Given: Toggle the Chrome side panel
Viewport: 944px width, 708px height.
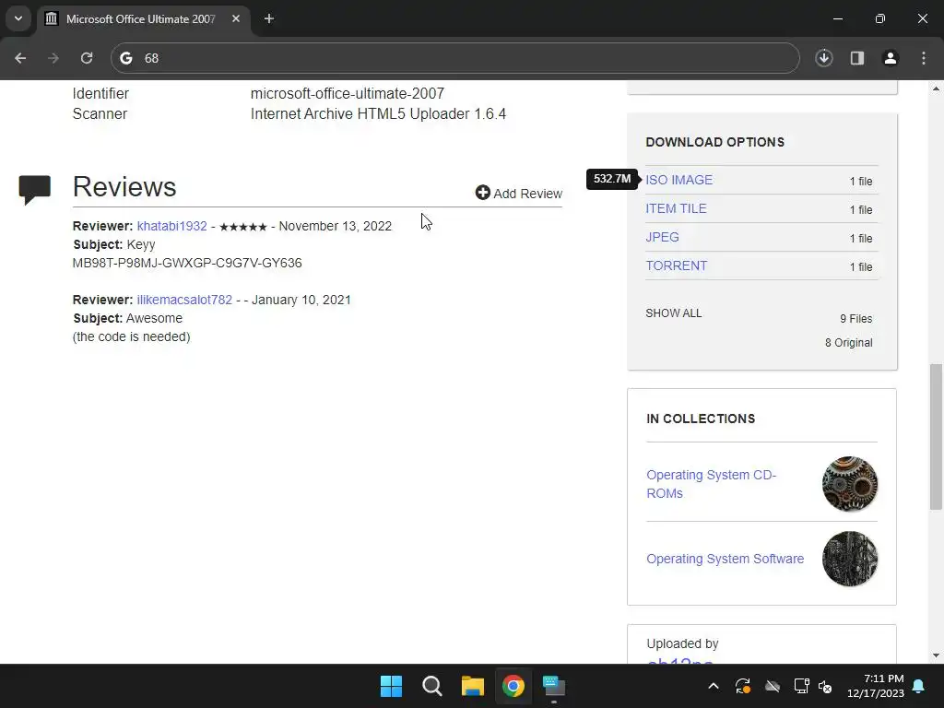Looking at the screenshot, I should click(x=857, y=58).
